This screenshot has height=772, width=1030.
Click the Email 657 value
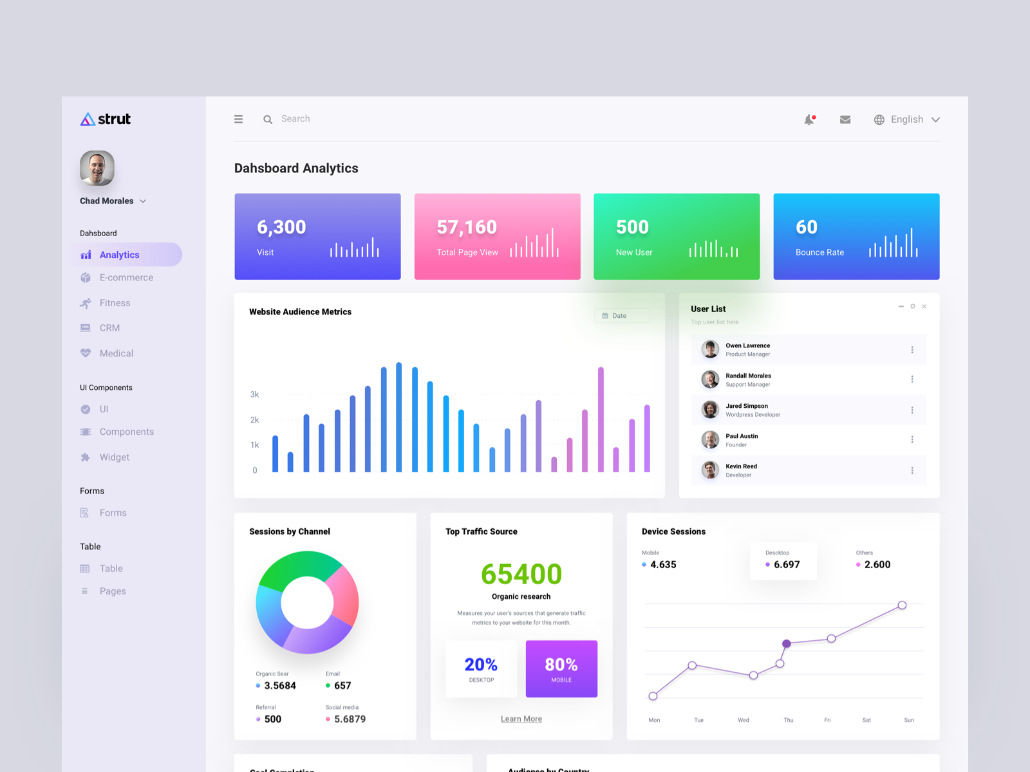[x=342, y=686]
